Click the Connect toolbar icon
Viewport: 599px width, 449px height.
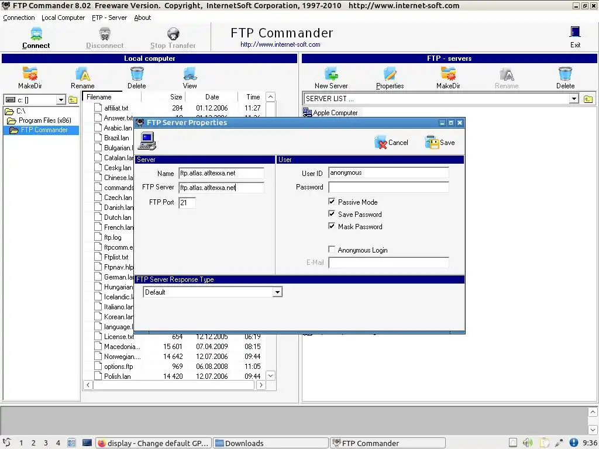[x=36, y=34]
